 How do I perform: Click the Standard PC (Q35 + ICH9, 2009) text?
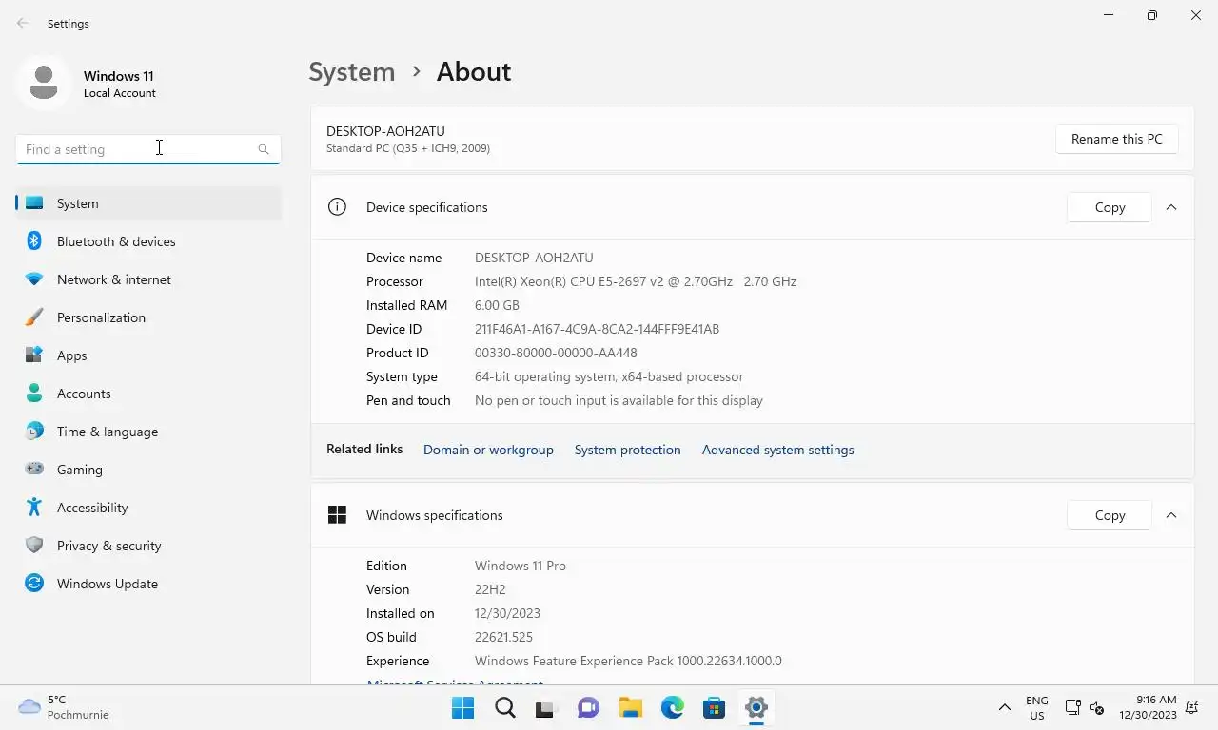(x=408, y=148)
